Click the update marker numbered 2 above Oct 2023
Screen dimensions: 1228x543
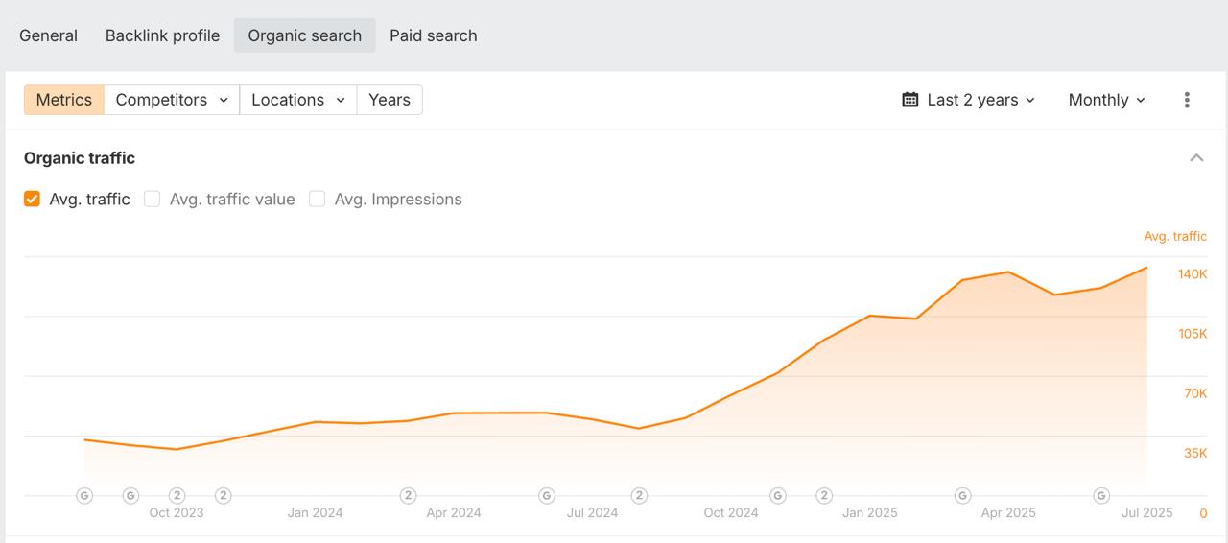click(177, 496)
